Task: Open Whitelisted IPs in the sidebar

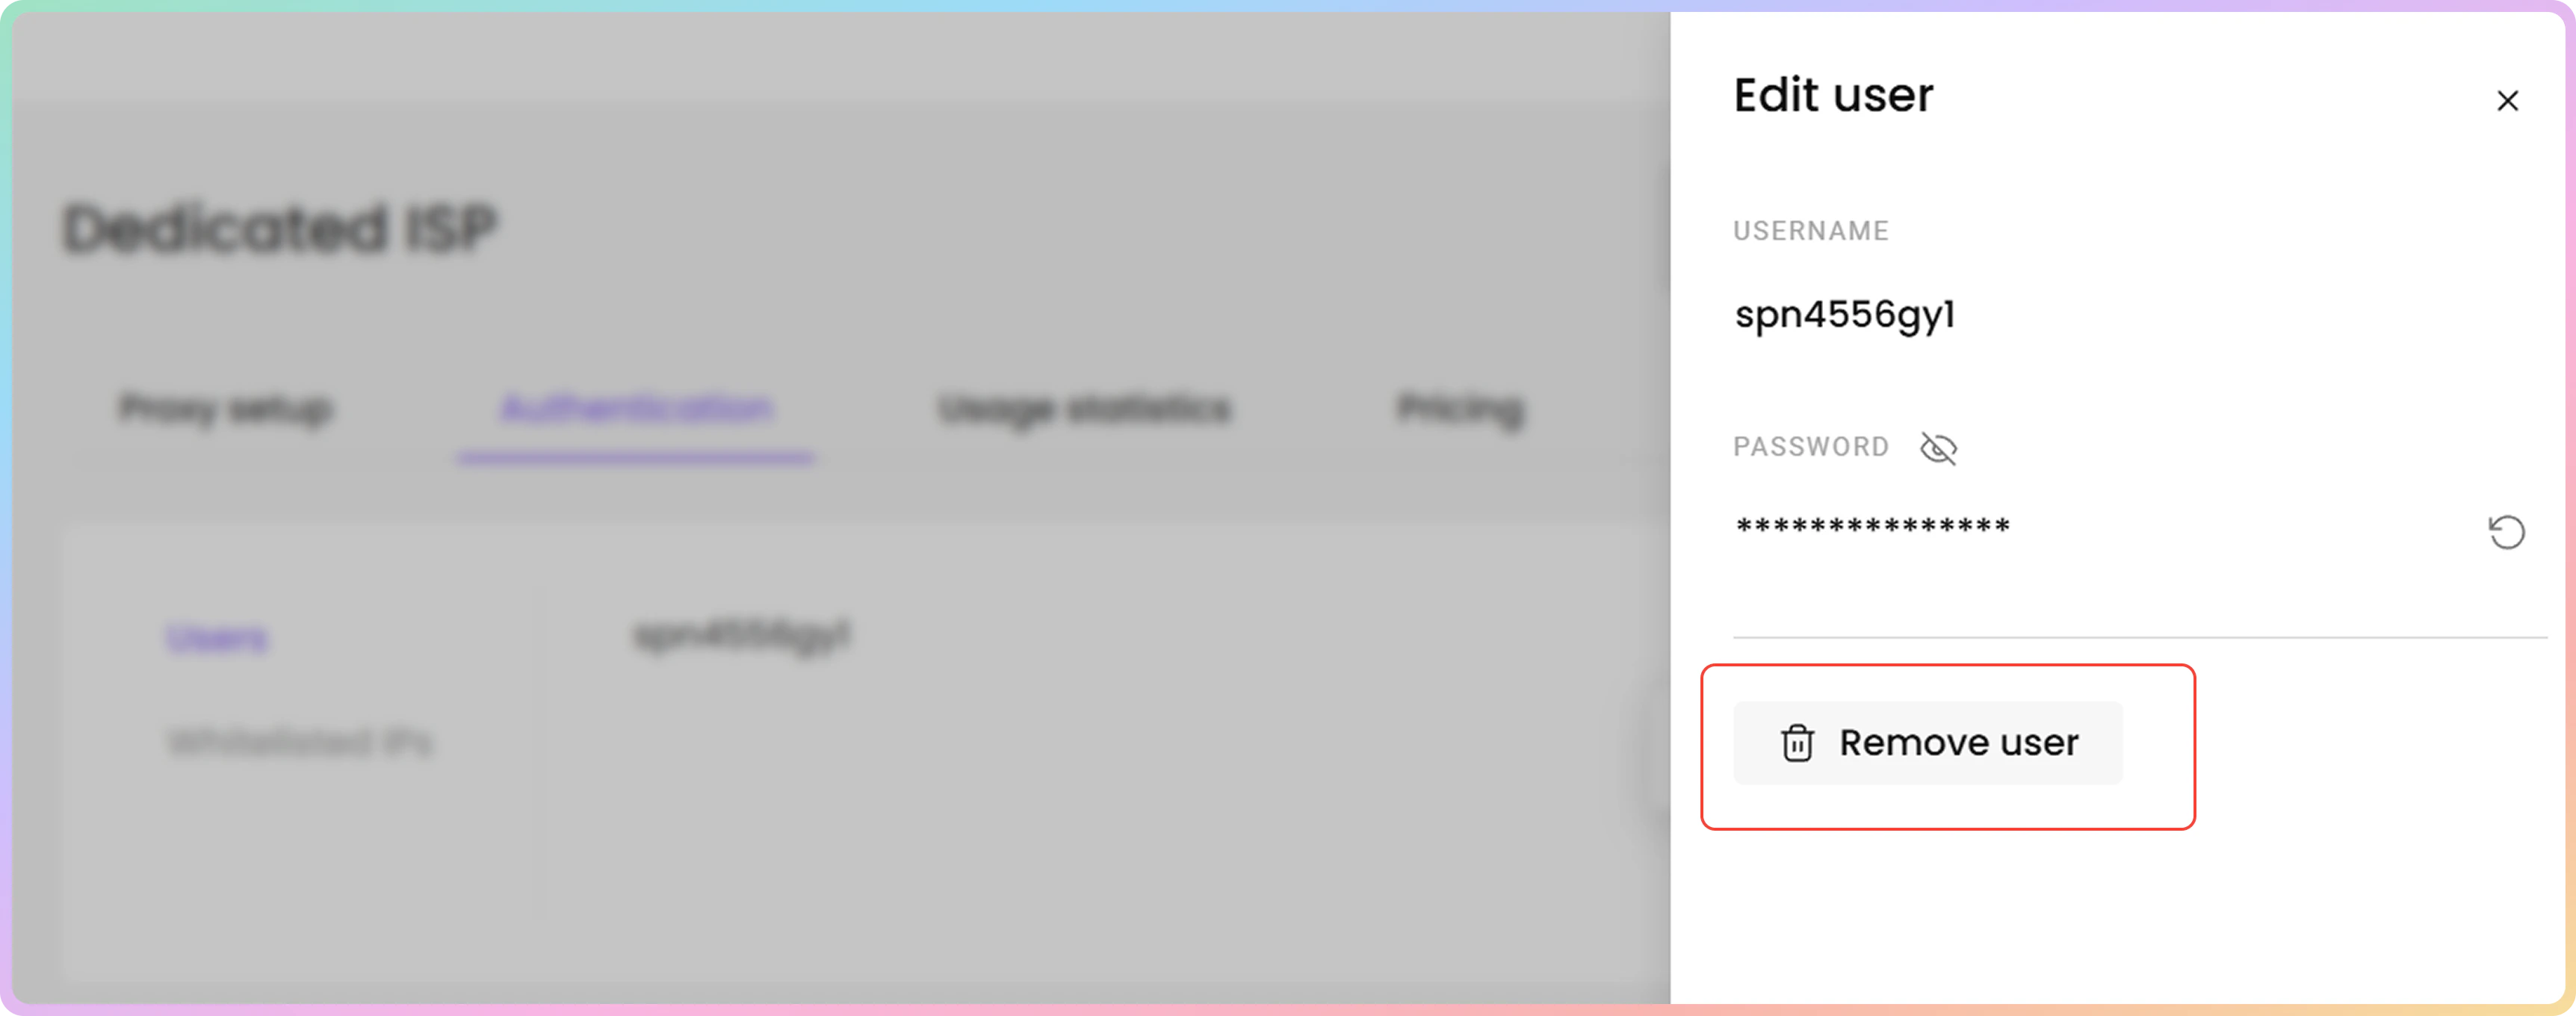Action: [300, 743]
